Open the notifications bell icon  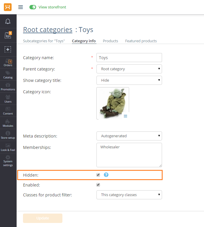pos(8,21)
